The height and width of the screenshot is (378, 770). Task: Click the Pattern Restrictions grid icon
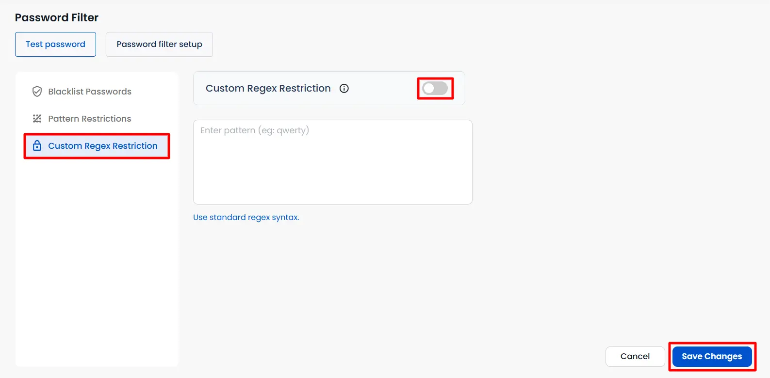pyautogui.click(x=37, y=119)
